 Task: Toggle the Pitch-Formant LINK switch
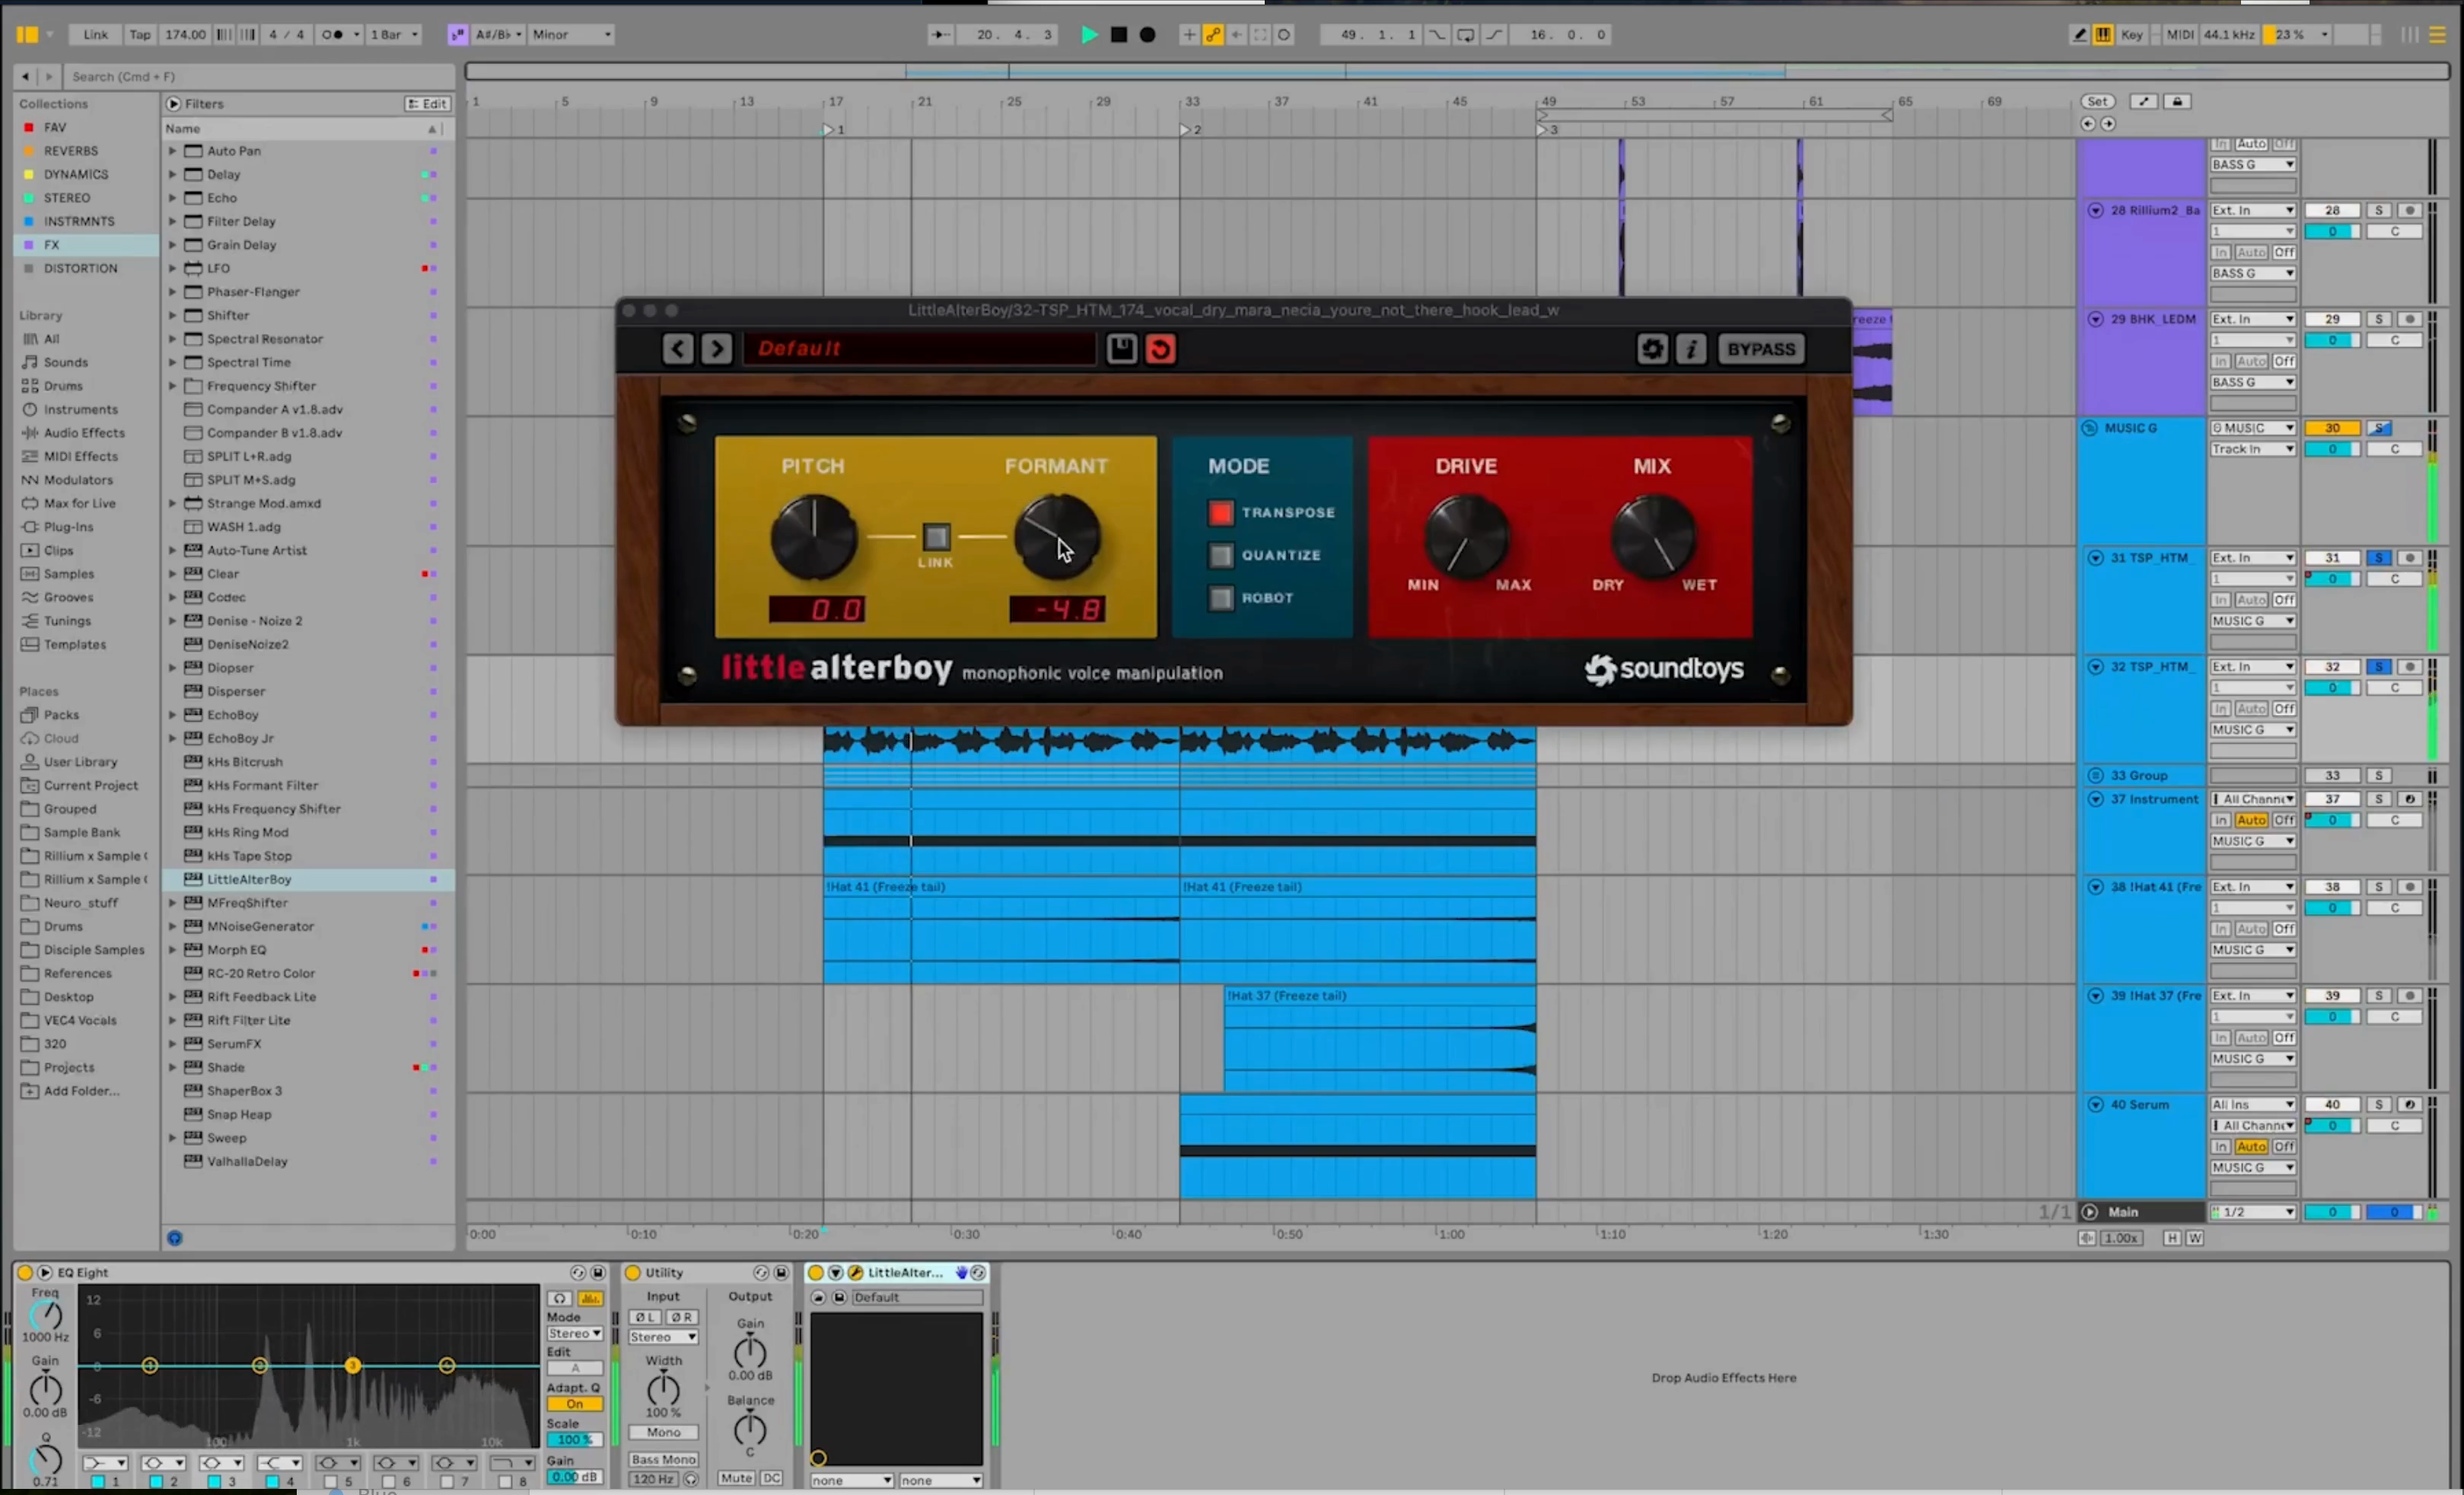(x=936, y=537)
